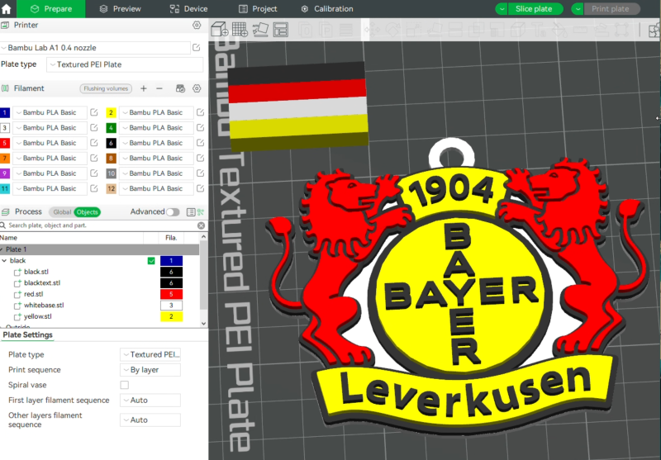Click filament 1 blue color swatch
The width and height of the screenshot is (661, 460).
(5, 112)
